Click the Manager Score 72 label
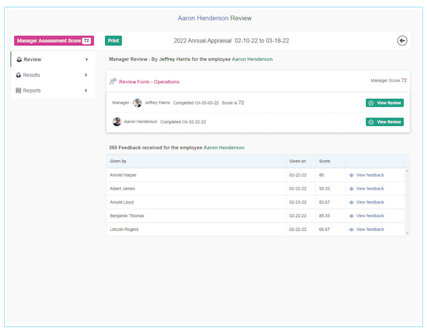The height and width of the screenshot is (330, 427). click(389, 80)
